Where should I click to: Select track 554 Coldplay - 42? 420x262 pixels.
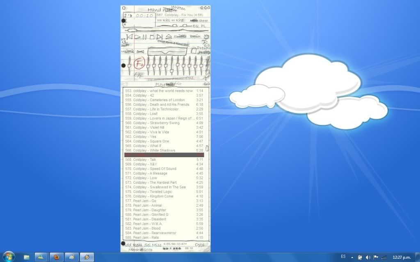click(164, 95)
